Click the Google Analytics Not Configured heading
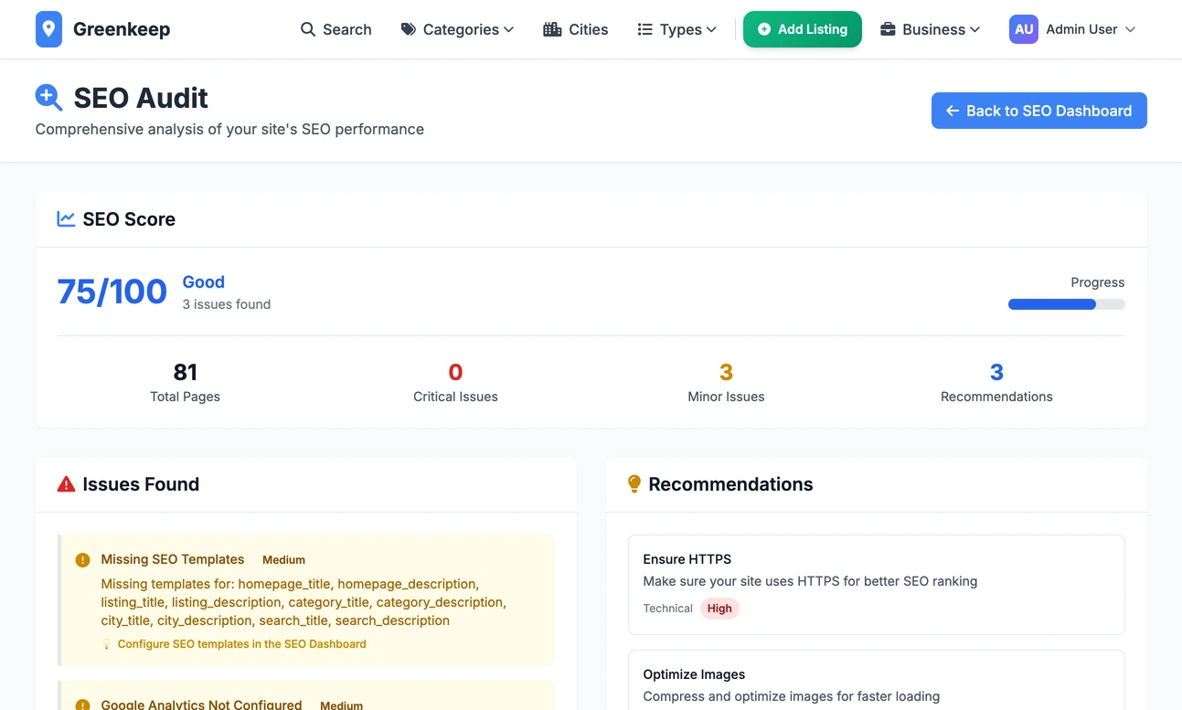The image size is (1182, 710). (x=201, y=705)
